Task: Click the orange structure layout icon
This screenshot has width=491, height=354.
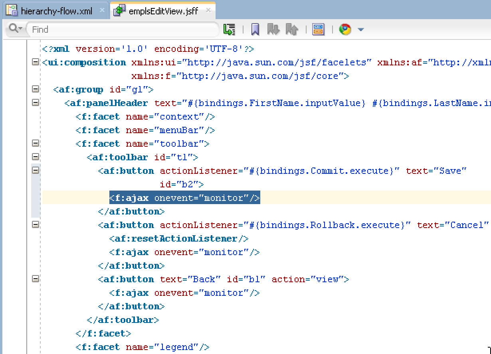Action: pyautogui.click(x=318, y=29)
